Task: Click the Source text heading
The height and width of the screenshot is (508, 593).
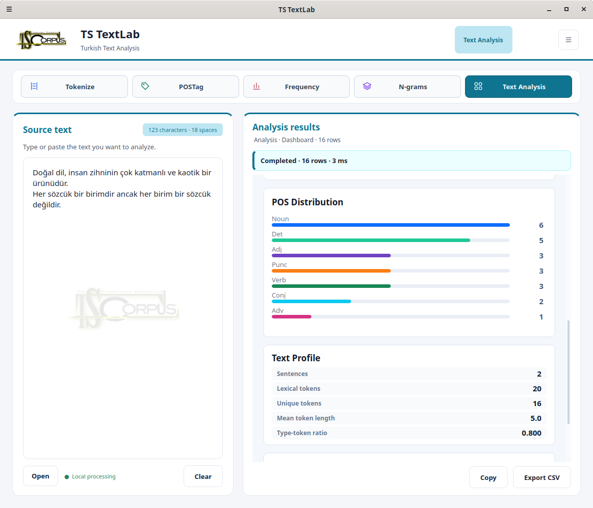Action: pos(47,129)
